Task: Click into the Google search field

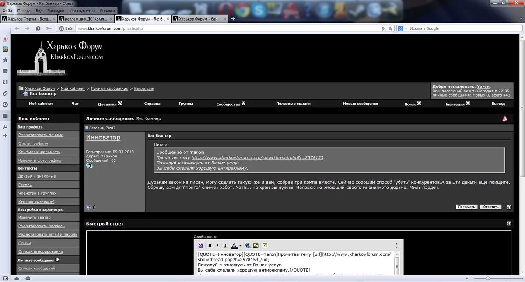Action: [x=465, y=28]
